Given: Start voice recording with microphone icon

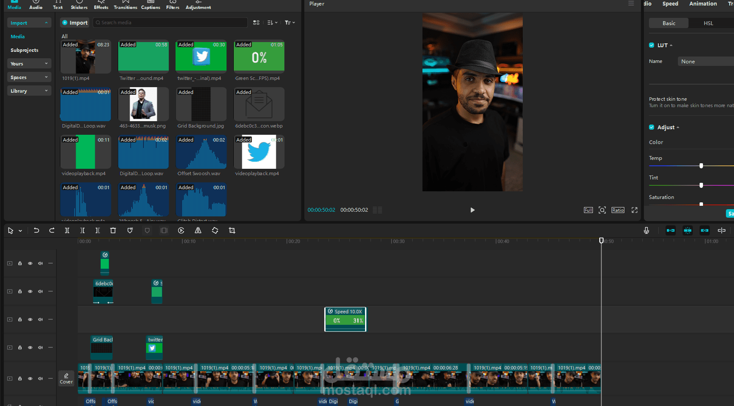Looking at the screenshot, I should pyautogui.click(x=646, y=230).
